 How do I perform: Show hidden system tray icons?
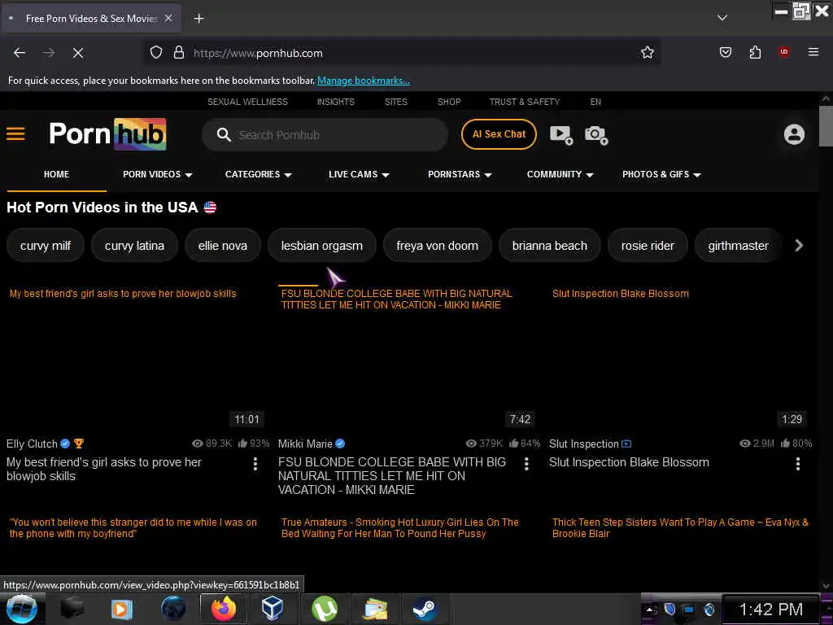point(652,610)
